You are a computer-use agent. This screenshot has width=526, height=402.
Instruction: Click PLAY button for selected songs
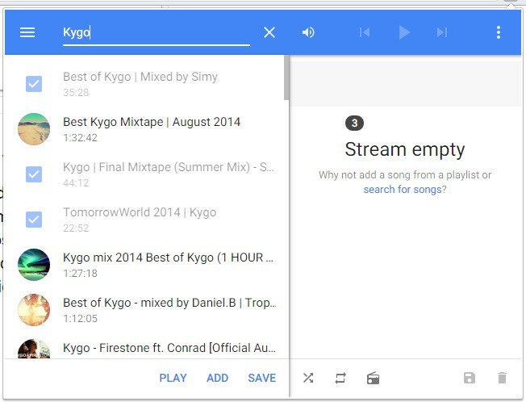(x=173, y=378)
